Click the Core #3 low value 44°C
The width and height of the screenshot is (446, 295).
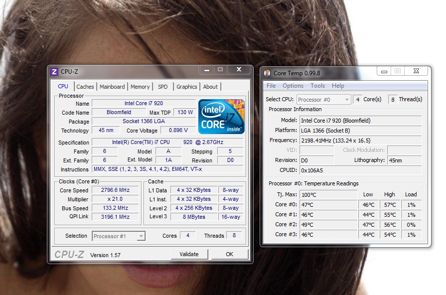click(368, 235)
